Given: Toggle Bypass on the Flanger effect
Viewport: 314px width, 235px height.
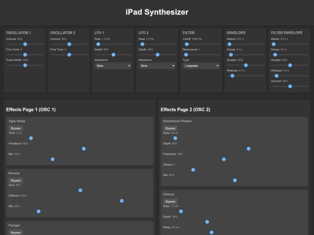Looking at the screenshot, I should pyautogui.click(x=16, y=233).
